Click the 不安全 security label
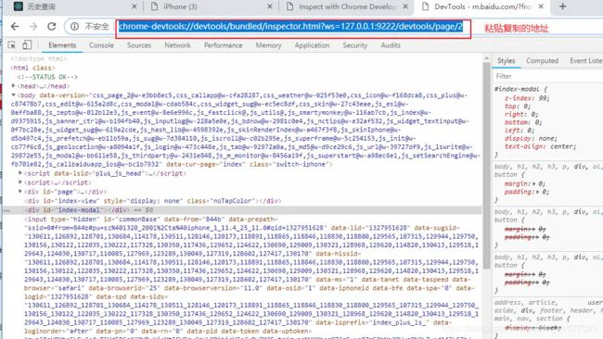 click(96, 27)
